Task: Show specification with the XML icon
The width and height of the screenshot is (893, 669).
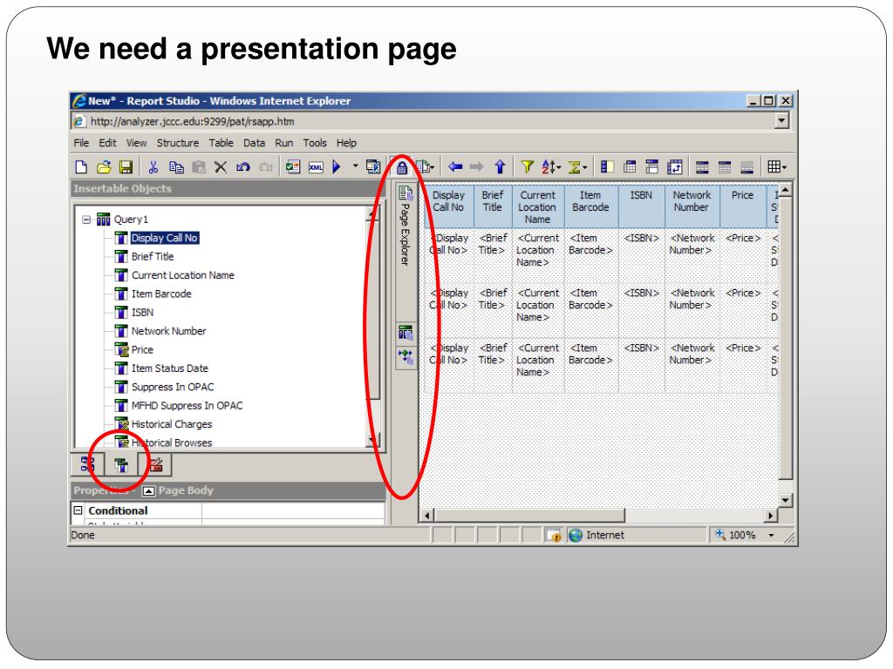Action: coord(316,166)
